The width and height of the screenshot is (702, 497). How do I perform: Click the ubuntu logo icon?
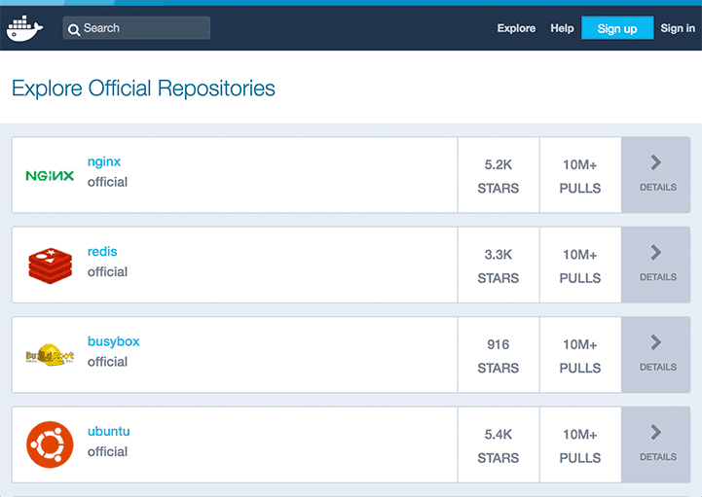tap(50, 444)
